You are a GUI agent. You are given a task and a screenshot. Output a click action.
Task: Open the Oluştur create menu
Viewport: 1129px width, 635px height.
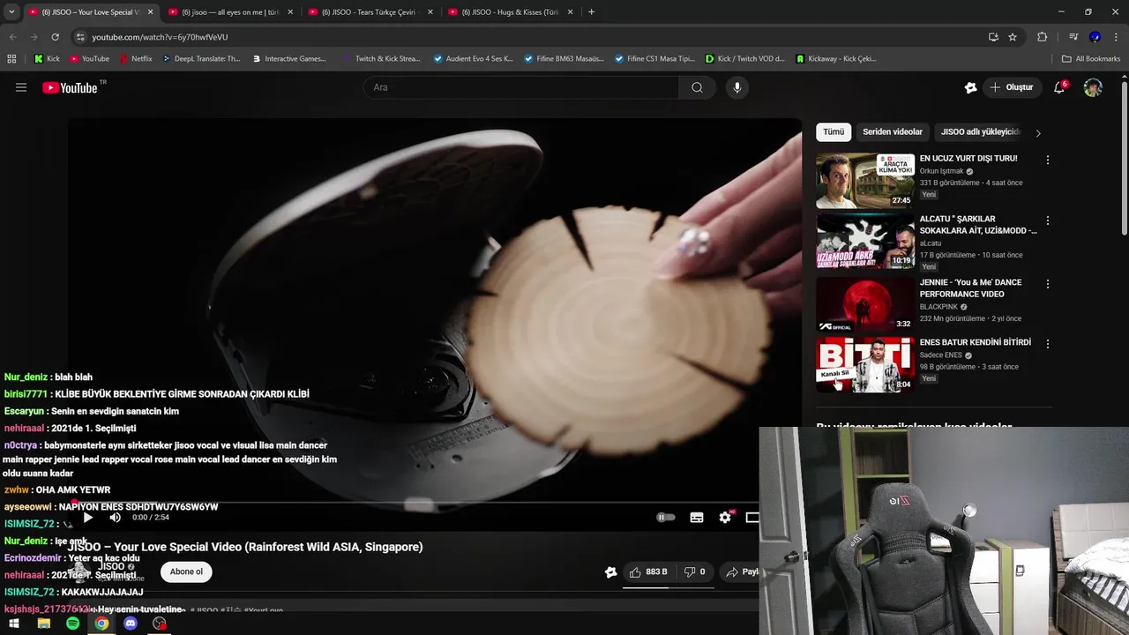coord(1012,87)
